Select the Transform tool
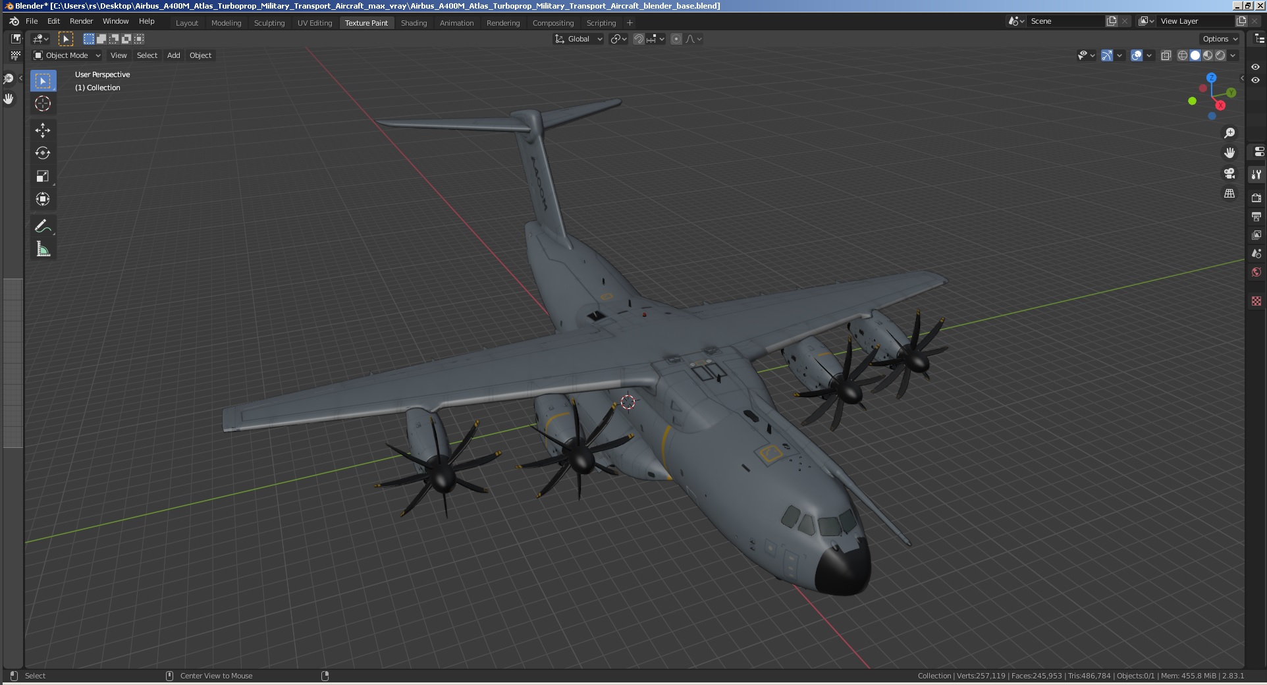The height and width of the screenshot is (685, 1267). click(x=43, y=199)
